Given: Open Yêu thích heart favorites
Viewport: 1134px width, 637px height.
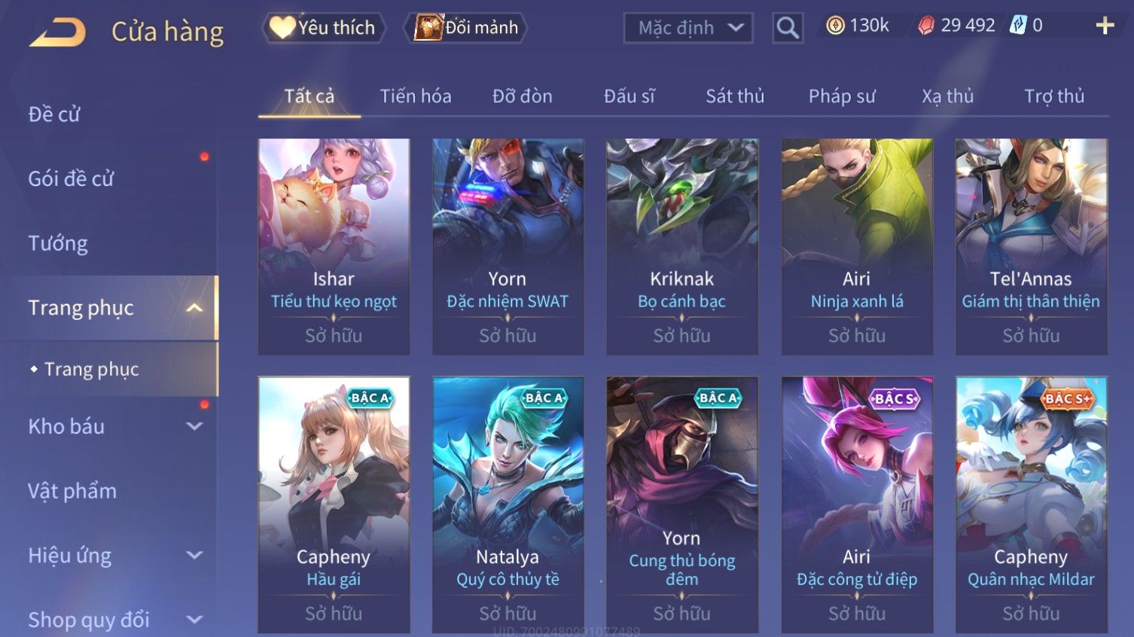Looking at the screenshot, I should pos(324,28).
